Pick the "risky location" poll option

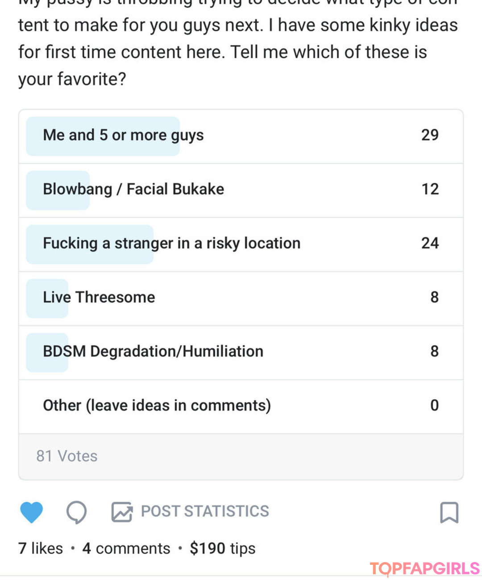coord(241,244)
